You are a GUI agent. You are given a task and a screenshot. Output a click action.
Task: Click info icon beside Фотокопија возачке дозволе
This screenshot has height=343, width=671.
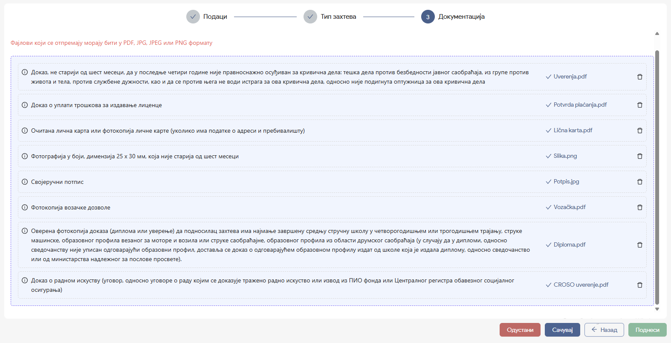(25, 207)
